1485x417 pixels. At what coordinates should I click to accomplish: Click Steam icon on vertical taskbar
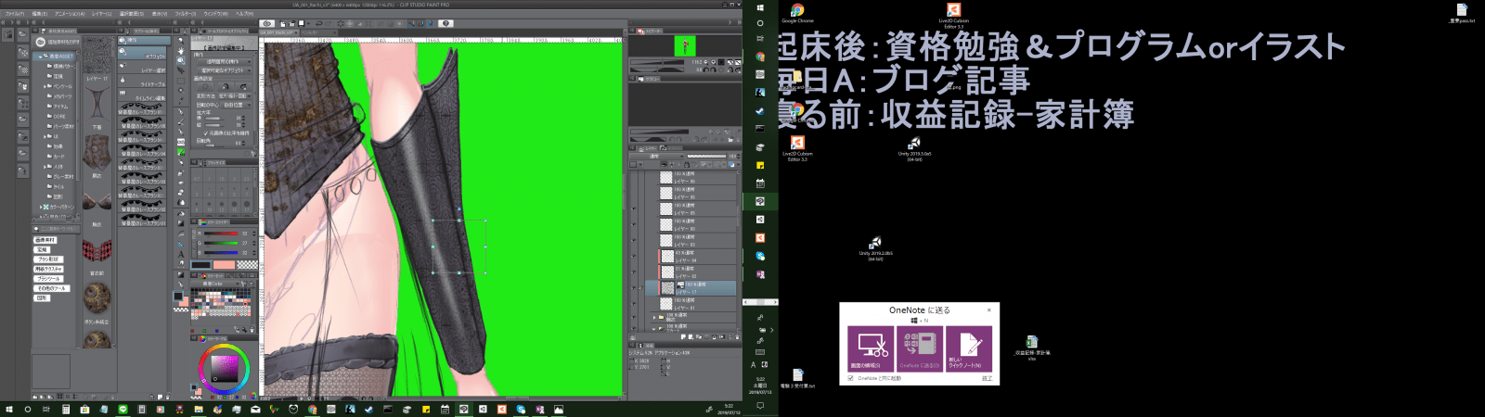759,111
